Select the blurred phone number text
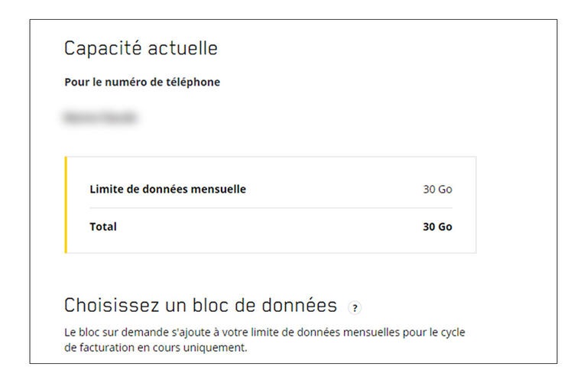Viewport: 587px width, 383px height. [x=100, y=118]
